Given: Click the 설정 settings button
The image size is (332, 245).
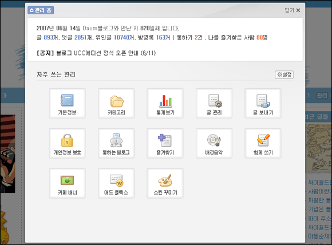Looking at the screenshot, I should [x=284, y=74].
